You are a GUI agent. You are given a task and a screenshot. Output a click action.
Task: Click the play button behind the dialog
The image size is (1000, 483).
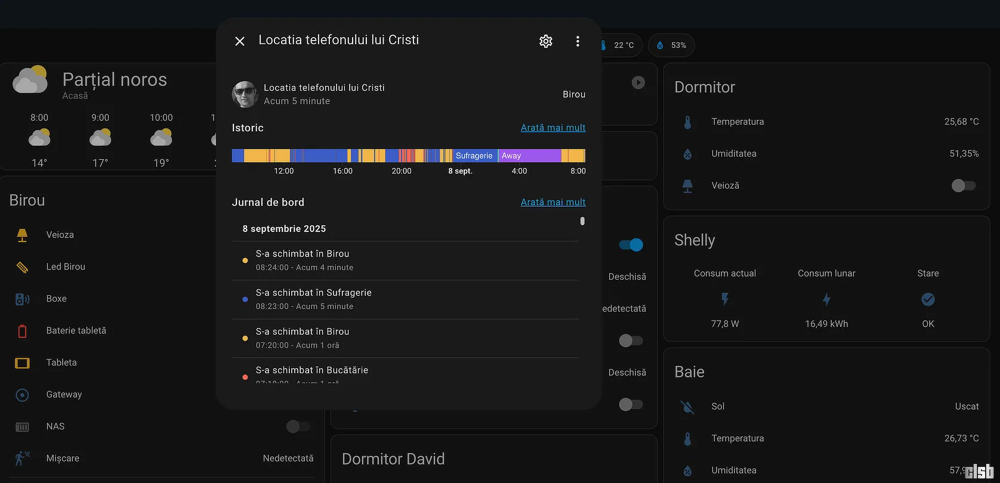coord(638,82)
